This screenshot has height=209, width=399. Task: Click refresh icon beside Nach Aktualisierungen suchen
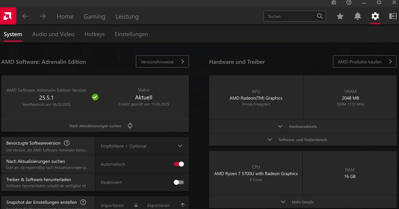click(x=130, y=126)
